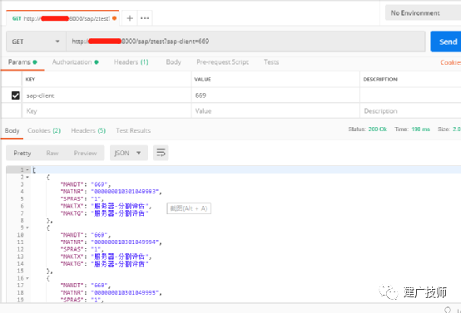Open the Authorization tab
The image size is (461, 313).
(75, 62)
